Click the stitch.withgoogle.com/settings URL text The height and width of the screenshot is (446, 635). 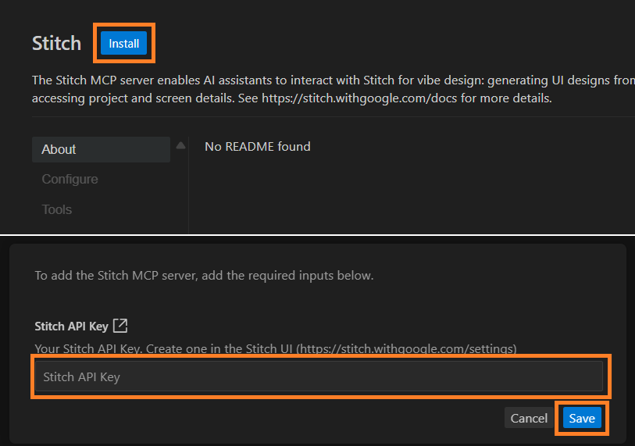click(x=407, y=348)
